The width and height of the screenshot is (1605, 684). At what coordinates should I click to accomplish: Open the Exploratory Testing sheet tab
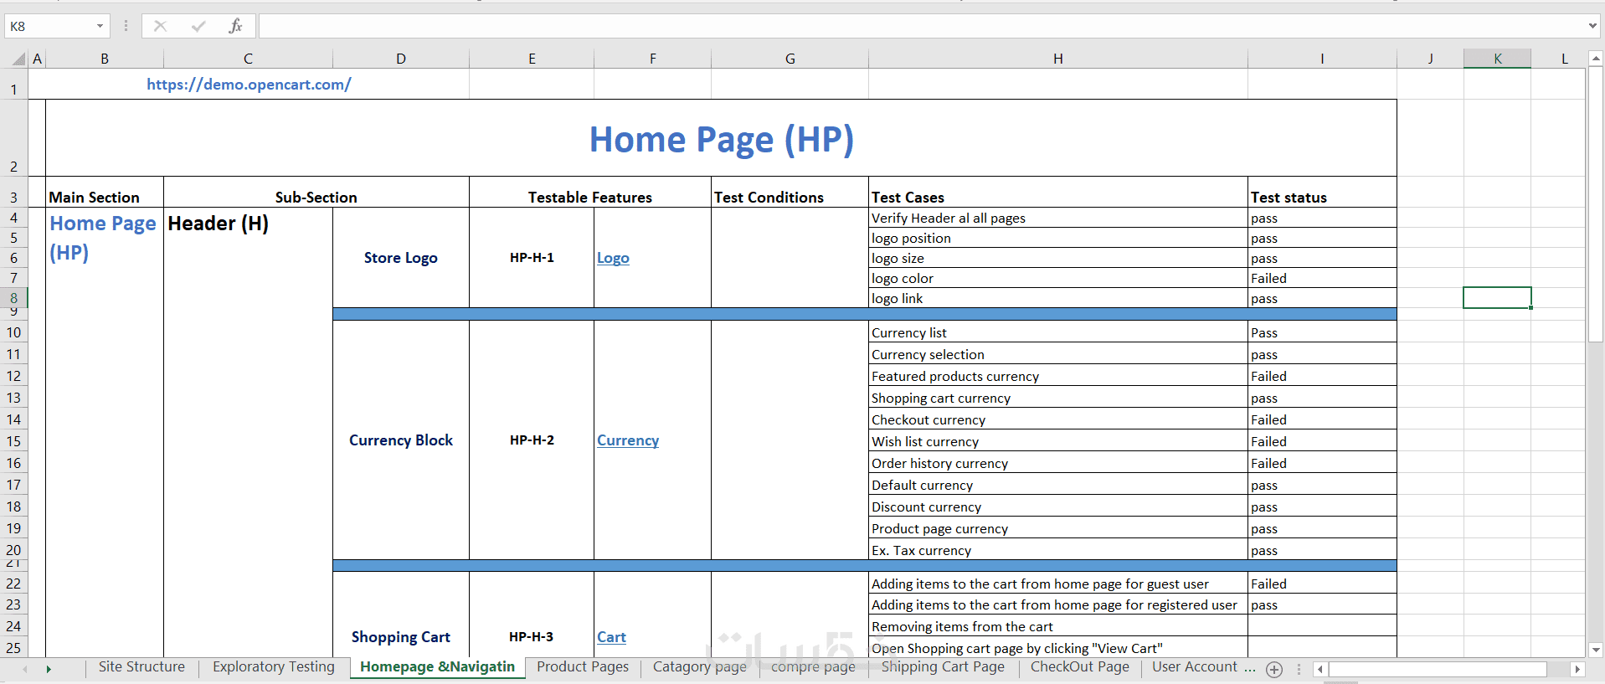click(x=274, y=667)
